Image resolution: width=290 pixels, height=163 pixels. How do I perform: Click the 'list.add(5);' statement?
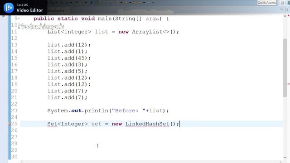[x=68, y=71]
